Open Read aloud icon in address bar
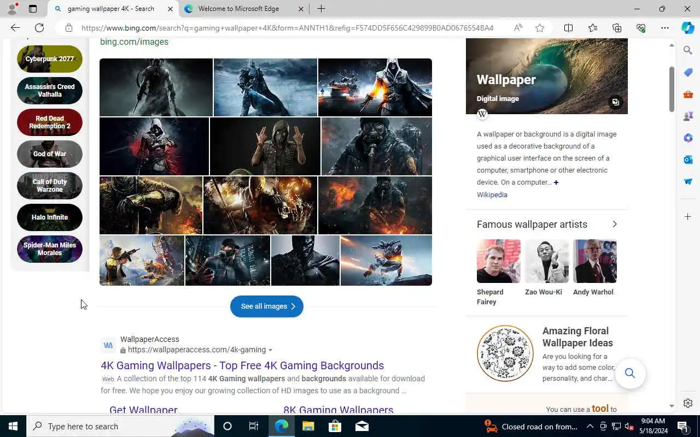The height and width of the screenshot is (437, 700). point(518,28)
